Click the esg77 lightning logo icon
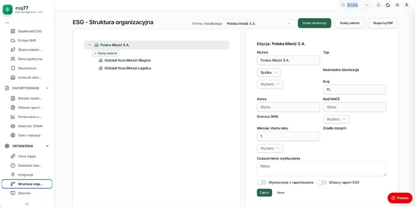Viewport: 415px width, 207px height. tap(7, 10)
